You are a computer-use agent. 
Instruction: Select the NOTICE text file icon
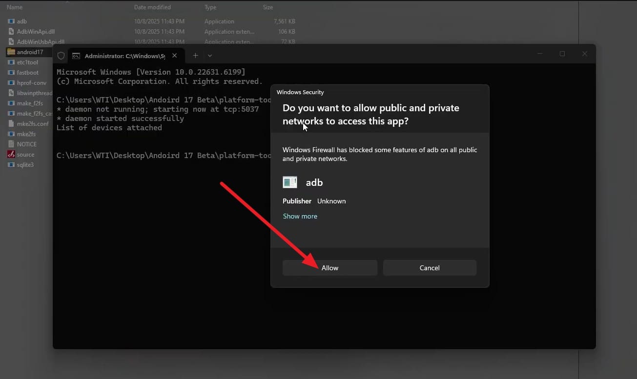pos(11,144)
